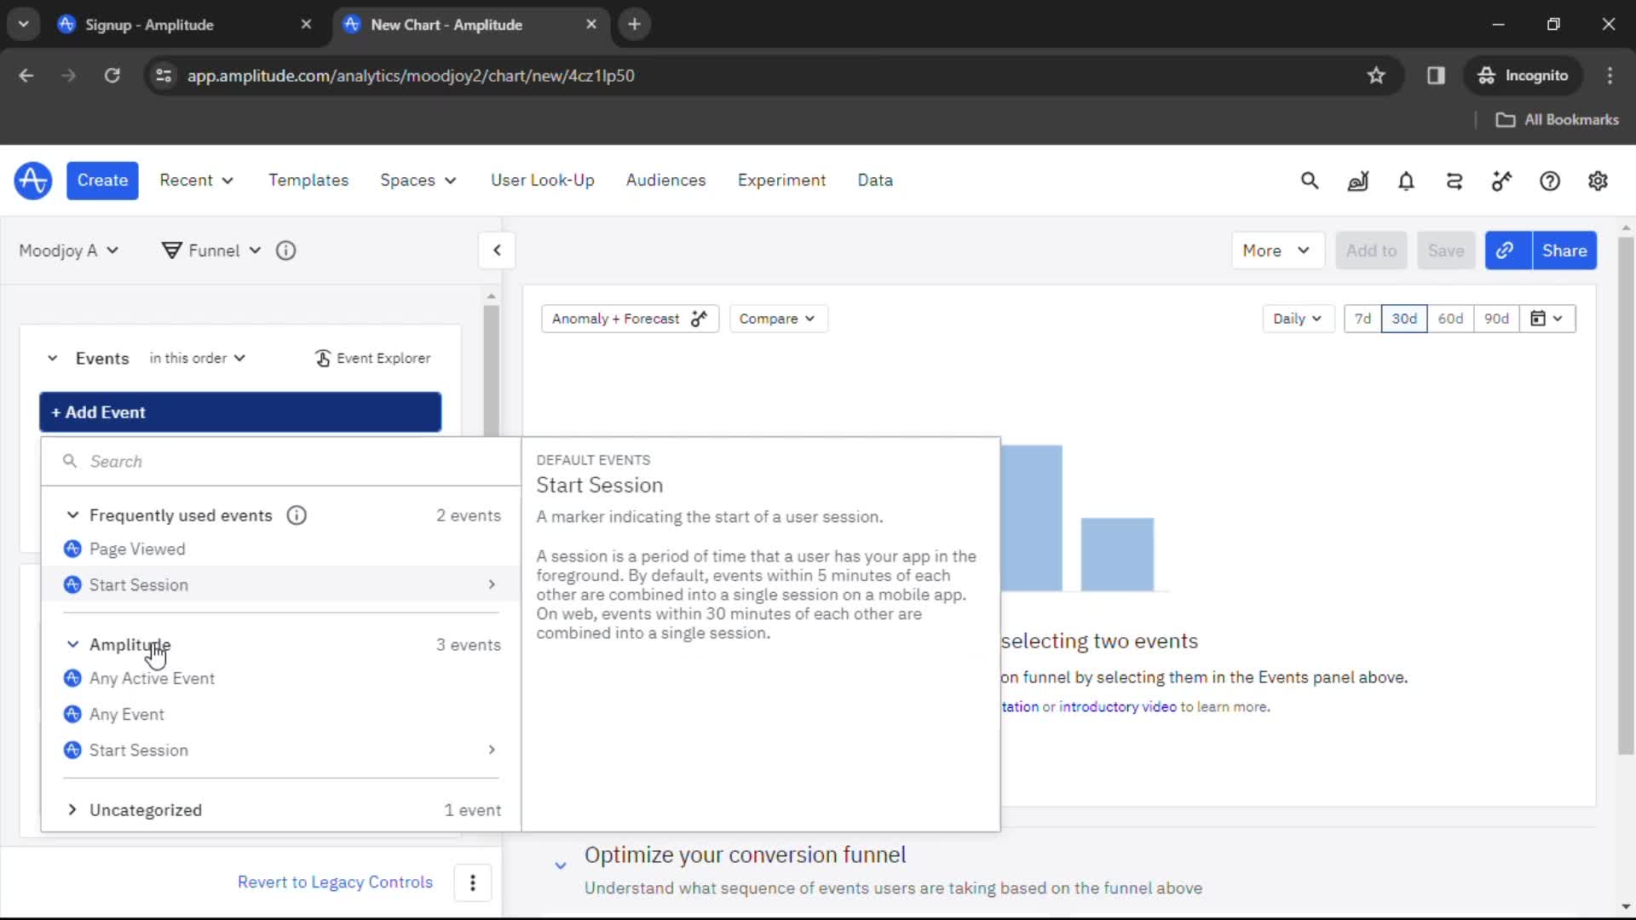Open the Chrome three-dot menu
This screenshot has height=920, width=1636.
coord(1610,76)
